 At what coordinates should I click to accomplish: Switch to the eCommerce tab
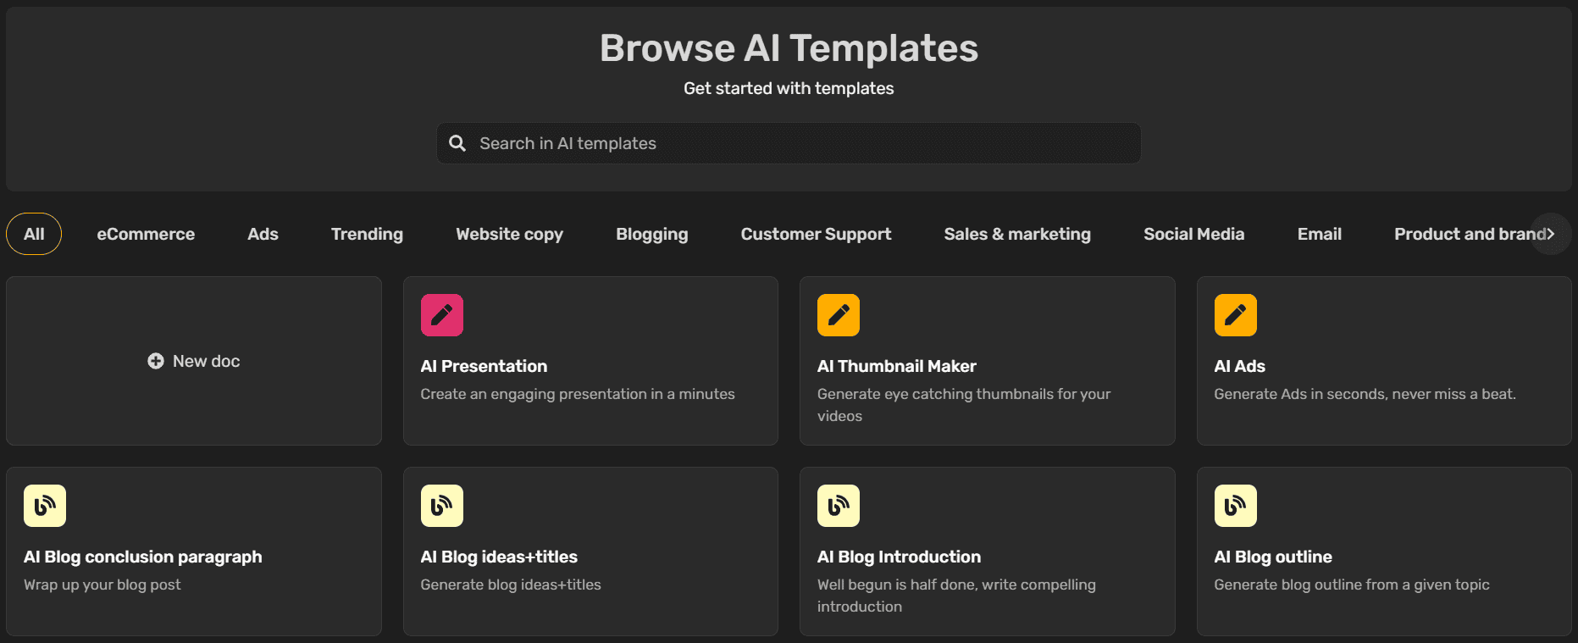coord(146,234)
